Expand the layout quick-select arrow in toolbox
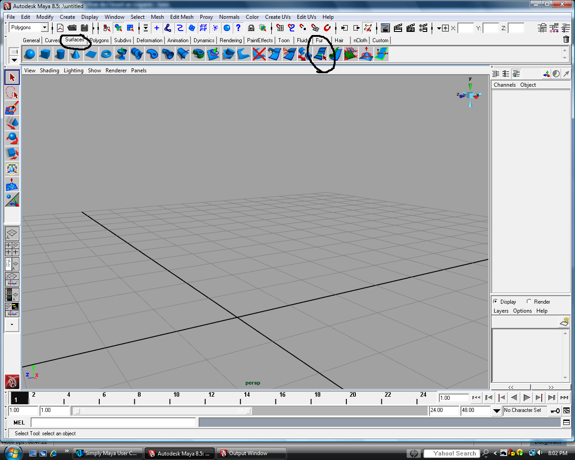 12,324
